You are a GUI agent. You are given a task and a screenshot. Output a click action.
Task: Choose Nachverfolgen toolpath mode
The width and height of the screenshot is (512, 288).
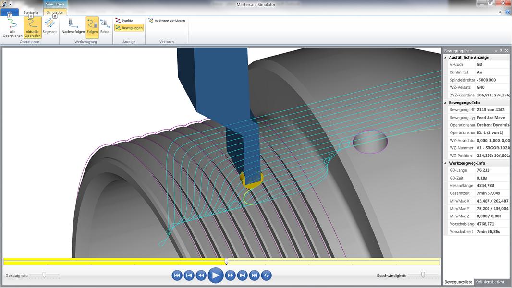tap(73, 26)
